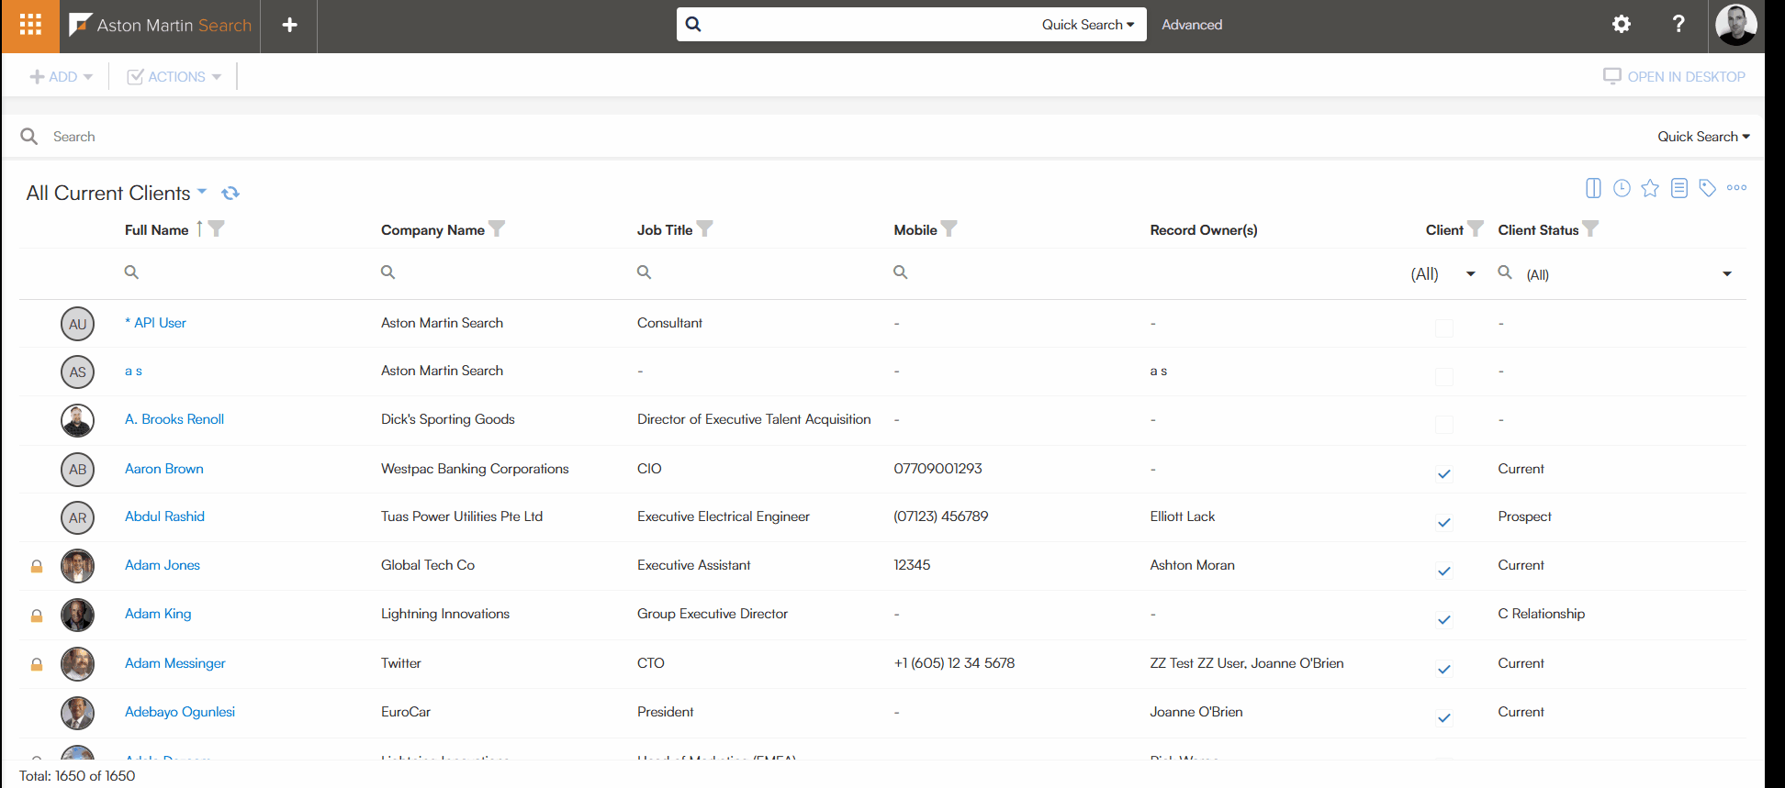1785x788 pixels.
Task: Click Open in Desktop button
Action: tap(1674, 77)
